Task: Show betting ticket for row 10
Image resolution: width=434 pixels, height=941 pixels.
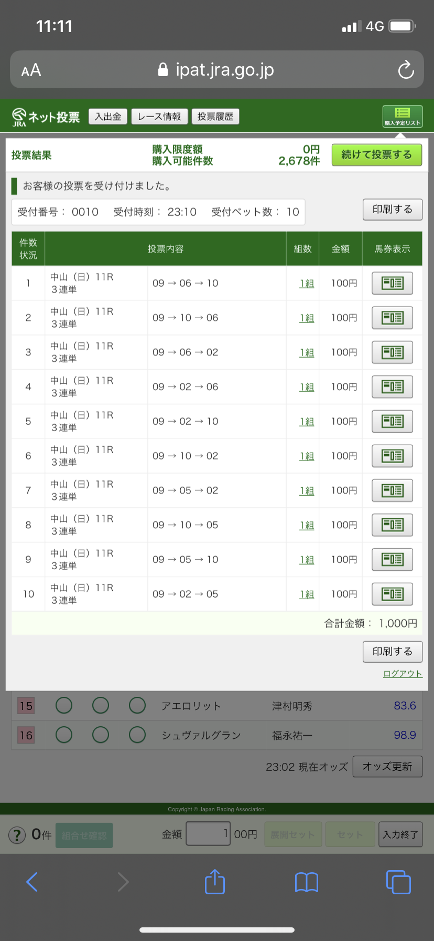Action: coord(392,594)
